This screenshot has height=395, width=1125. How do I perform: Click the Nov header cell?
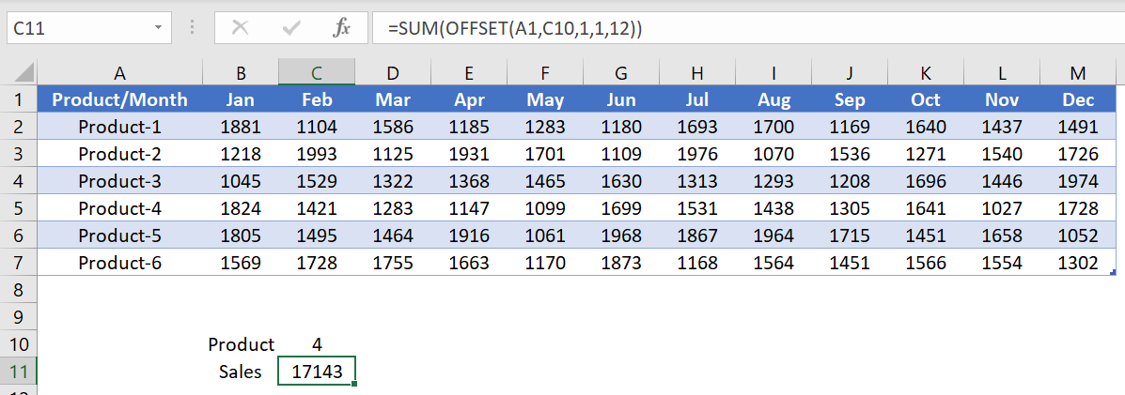point(1002,99)
